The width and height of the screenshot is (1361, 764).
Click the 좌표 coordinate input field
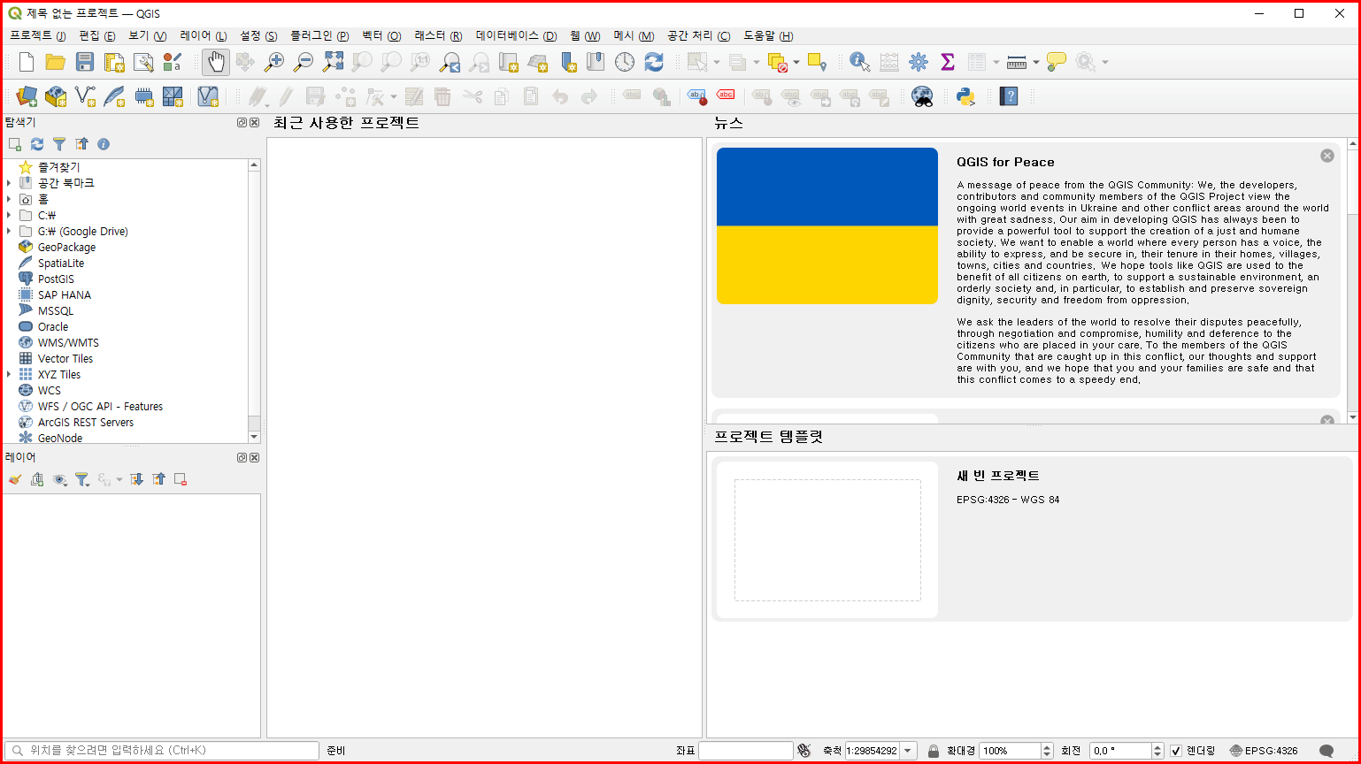coord(746,751)
